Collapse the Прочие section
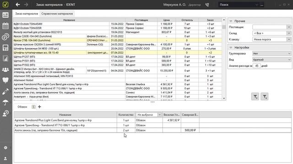Screen dimensions: 293x164 231,21
